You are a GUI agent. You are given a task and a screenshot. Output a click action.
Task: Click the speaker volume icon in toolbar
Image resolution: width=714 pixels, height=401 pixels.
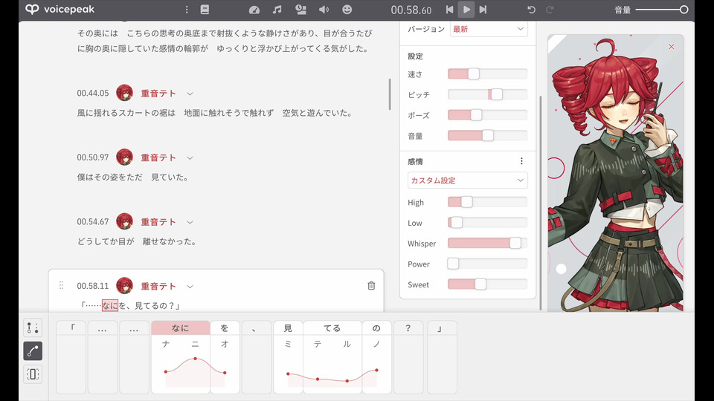pos(324,10)
